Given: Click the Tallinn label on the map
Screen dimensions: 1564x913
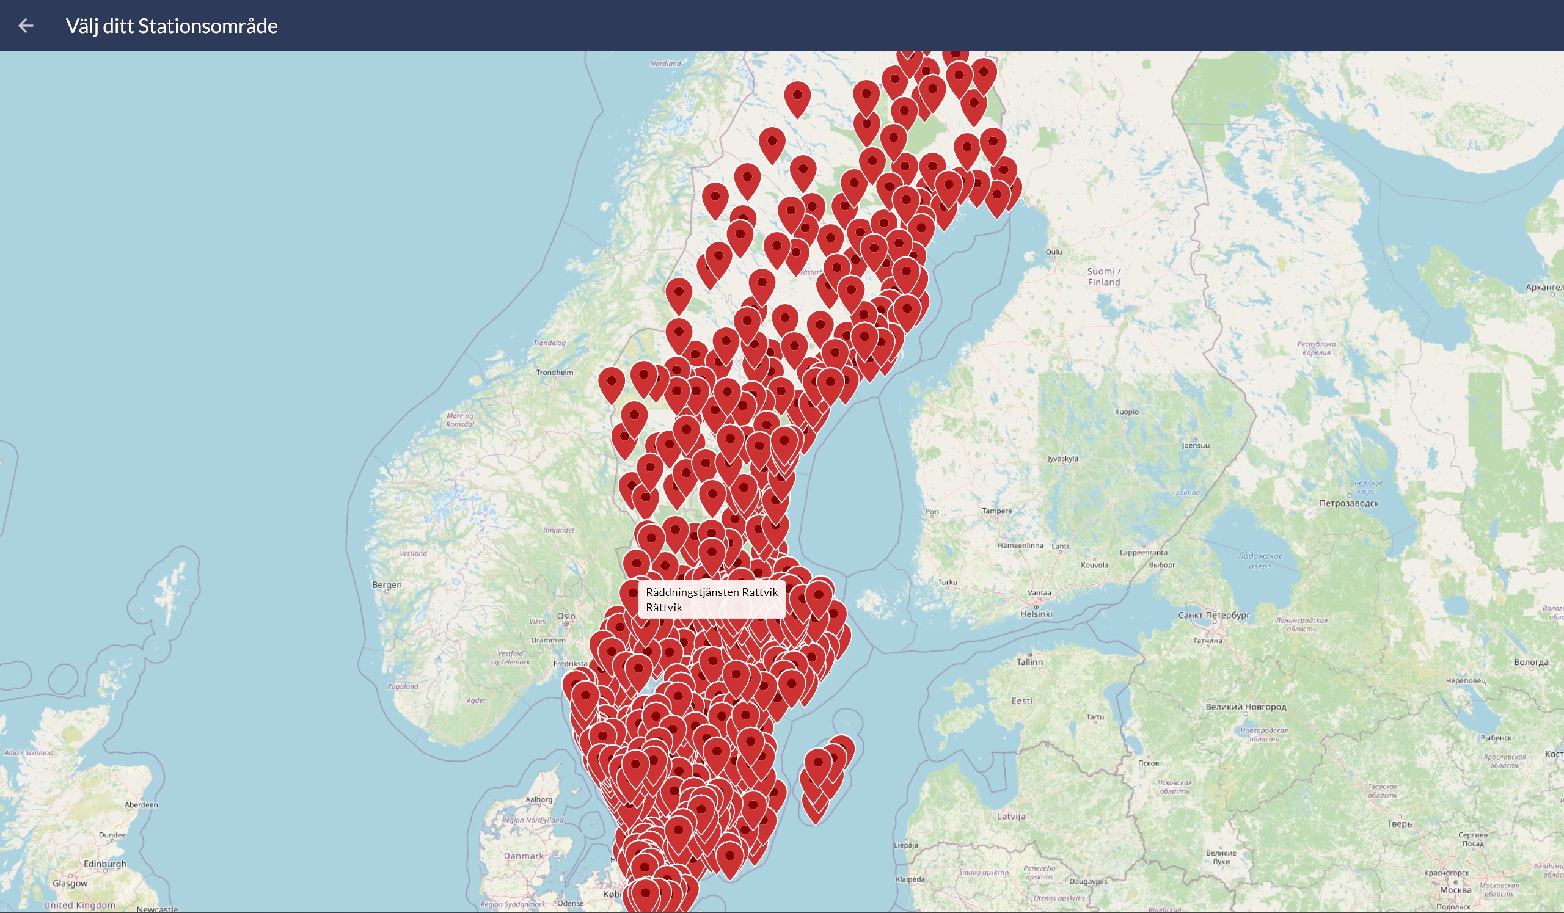Looking at the screenshot, I should pos(1029,662).
